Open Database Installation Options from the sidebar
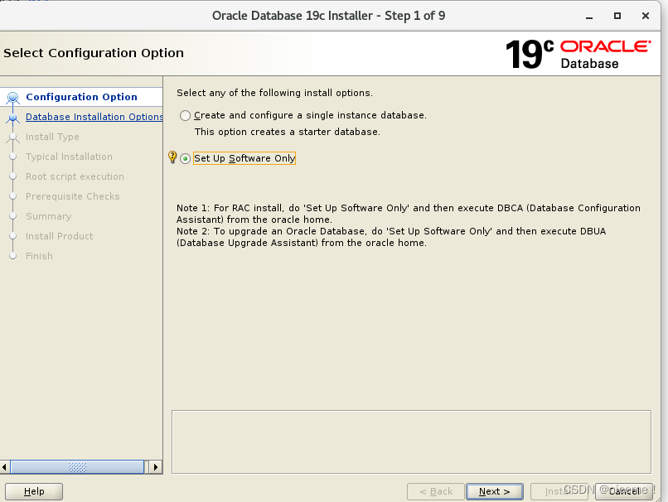This screenshot has height=502, width=668. pos(94,117)
